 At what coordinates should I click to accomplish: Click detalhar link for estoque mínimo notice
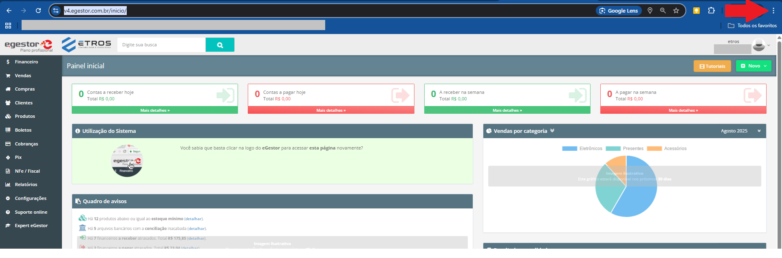193,219
